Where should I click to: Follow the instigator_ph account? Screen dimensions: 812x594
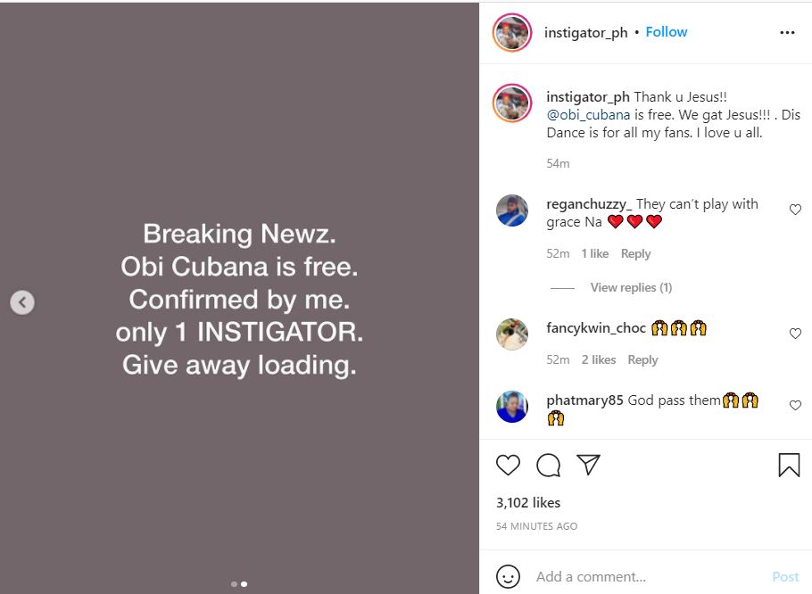(667, 32)
